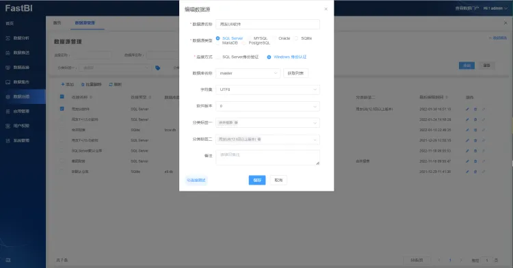
Task: Click the edit pencil icon for 2022-01-10 row
Action: 467,130
